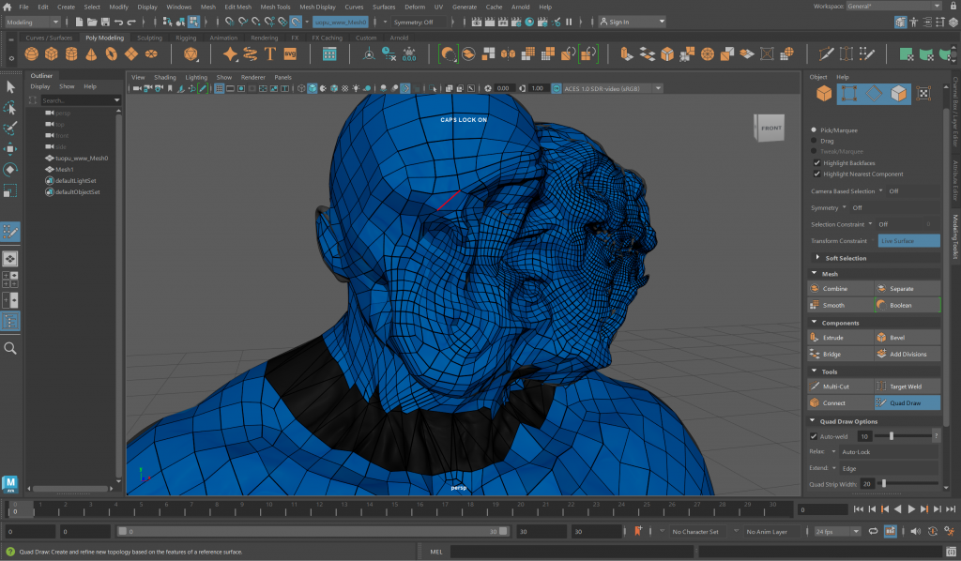This screenshot has width=961, height=561.
Task: Open the Mesh Tools menu
Action: [x=275, y=7]
